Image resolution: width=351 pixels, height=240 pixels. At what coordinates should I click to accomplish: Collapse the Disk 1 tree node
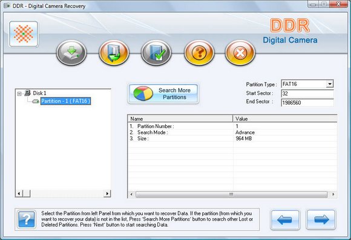[19, 93]
